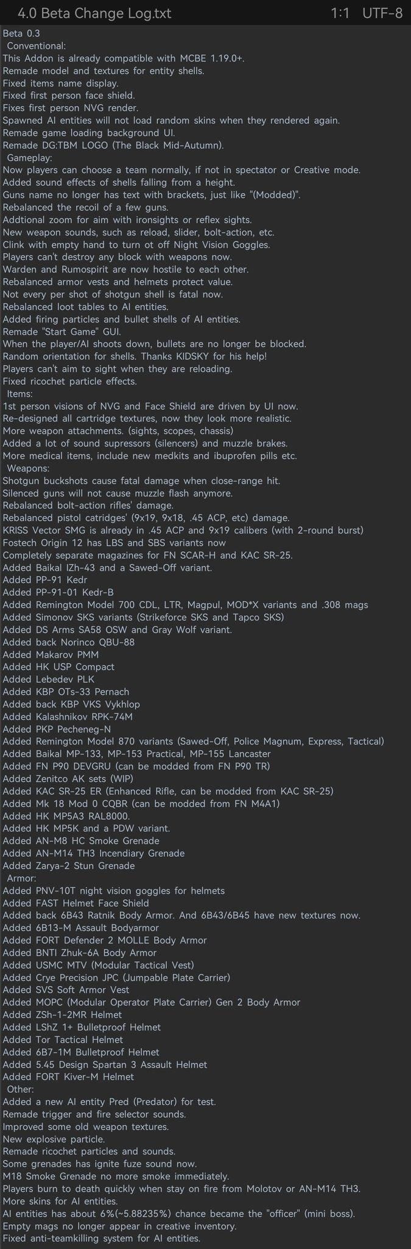Place cursor on the Beta 0.3 heading
Viewport: 411px width, 1249px height.
[x=21, y=33]
